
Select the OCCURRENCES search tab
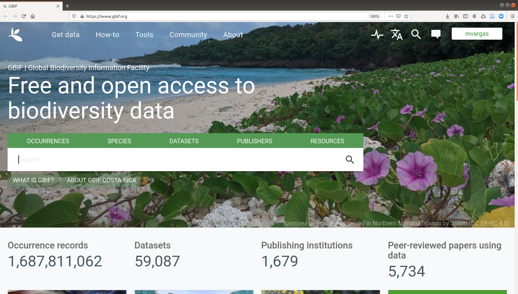tap(48, 141)
